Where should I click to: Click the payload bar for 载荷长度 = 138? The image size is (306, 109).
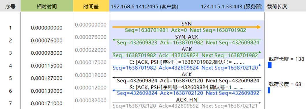[270, 65]
